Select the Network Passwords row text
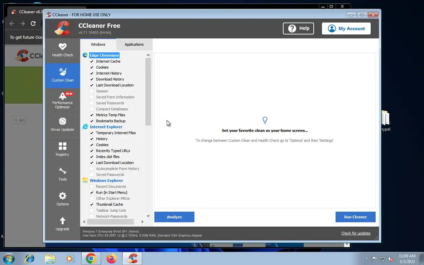The image size is (424, 265). click(112, 216)
